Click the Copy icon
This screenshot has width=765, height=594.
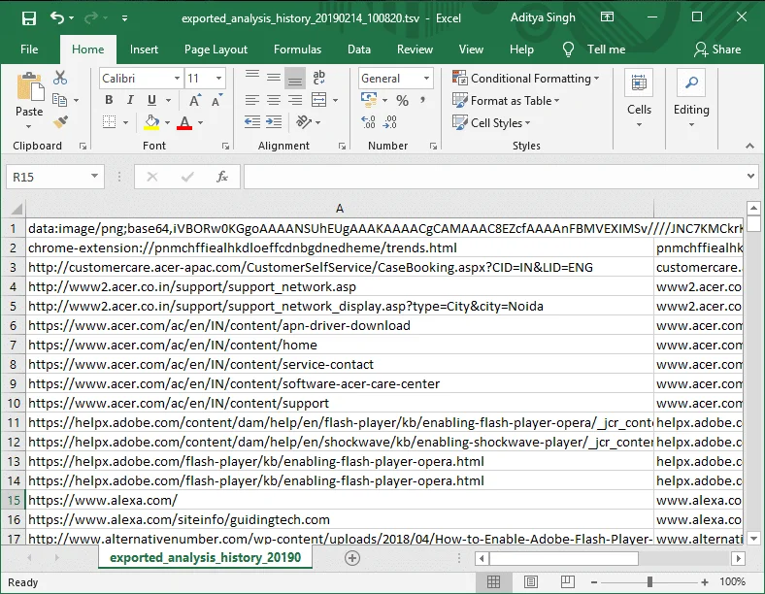(x=59, y=100)
